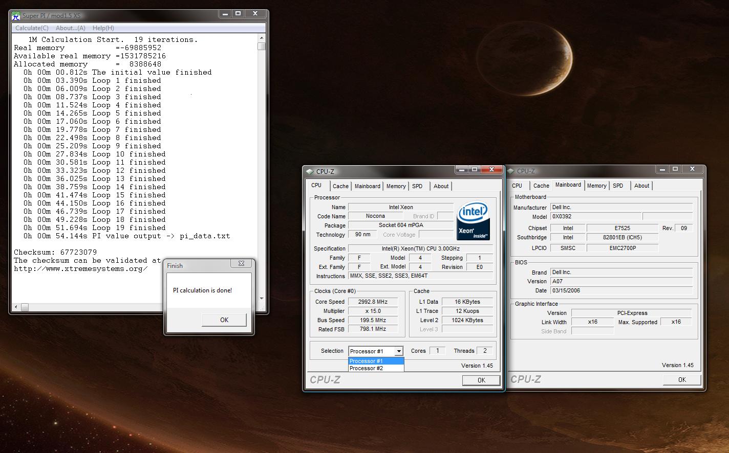This screenshot has width=729, height=453.
Task: Click the Super PI vertical scrollbar down arrow
Action: coord(262,299)
